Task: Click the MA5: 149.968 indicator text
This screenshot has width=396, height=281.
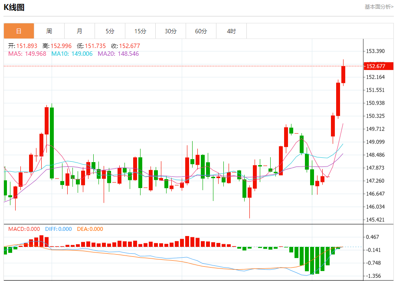Action: (x=27, y=54)
